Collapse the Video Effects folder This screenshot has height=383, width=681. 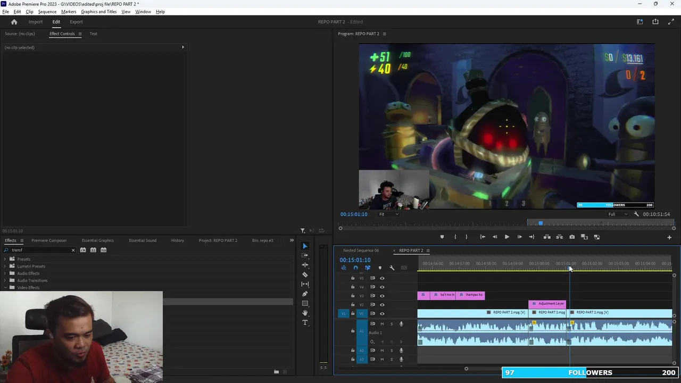click(x=5, y=288)
